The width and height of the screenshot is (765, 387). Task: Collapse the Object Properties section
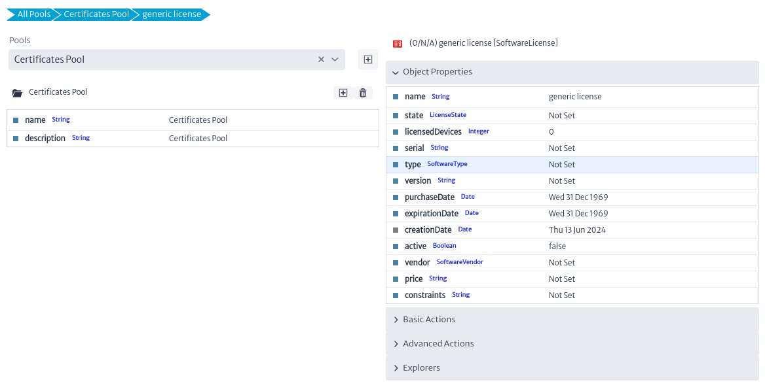(572, 72)
